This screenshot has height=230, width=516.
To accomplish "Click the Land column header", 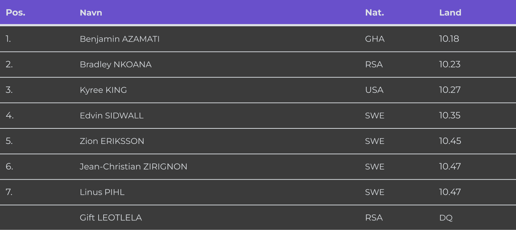I will tap(450, 13).
